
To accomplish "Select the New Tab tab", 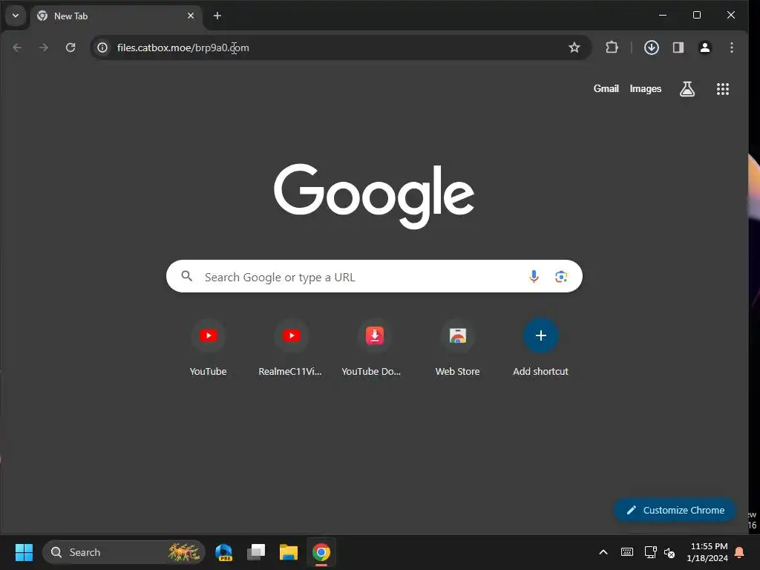I will coord(117,16).
